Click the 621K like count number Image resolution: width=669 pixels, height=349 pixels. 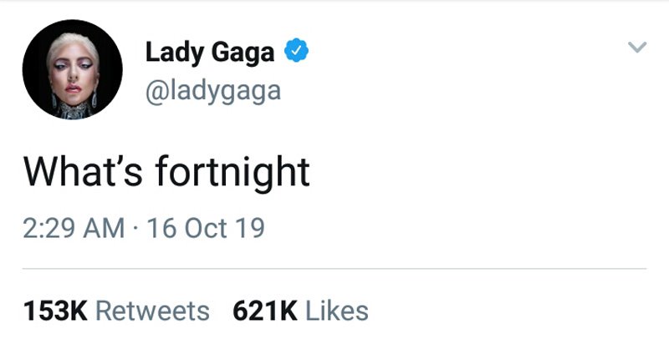click(x=265, y=311)
